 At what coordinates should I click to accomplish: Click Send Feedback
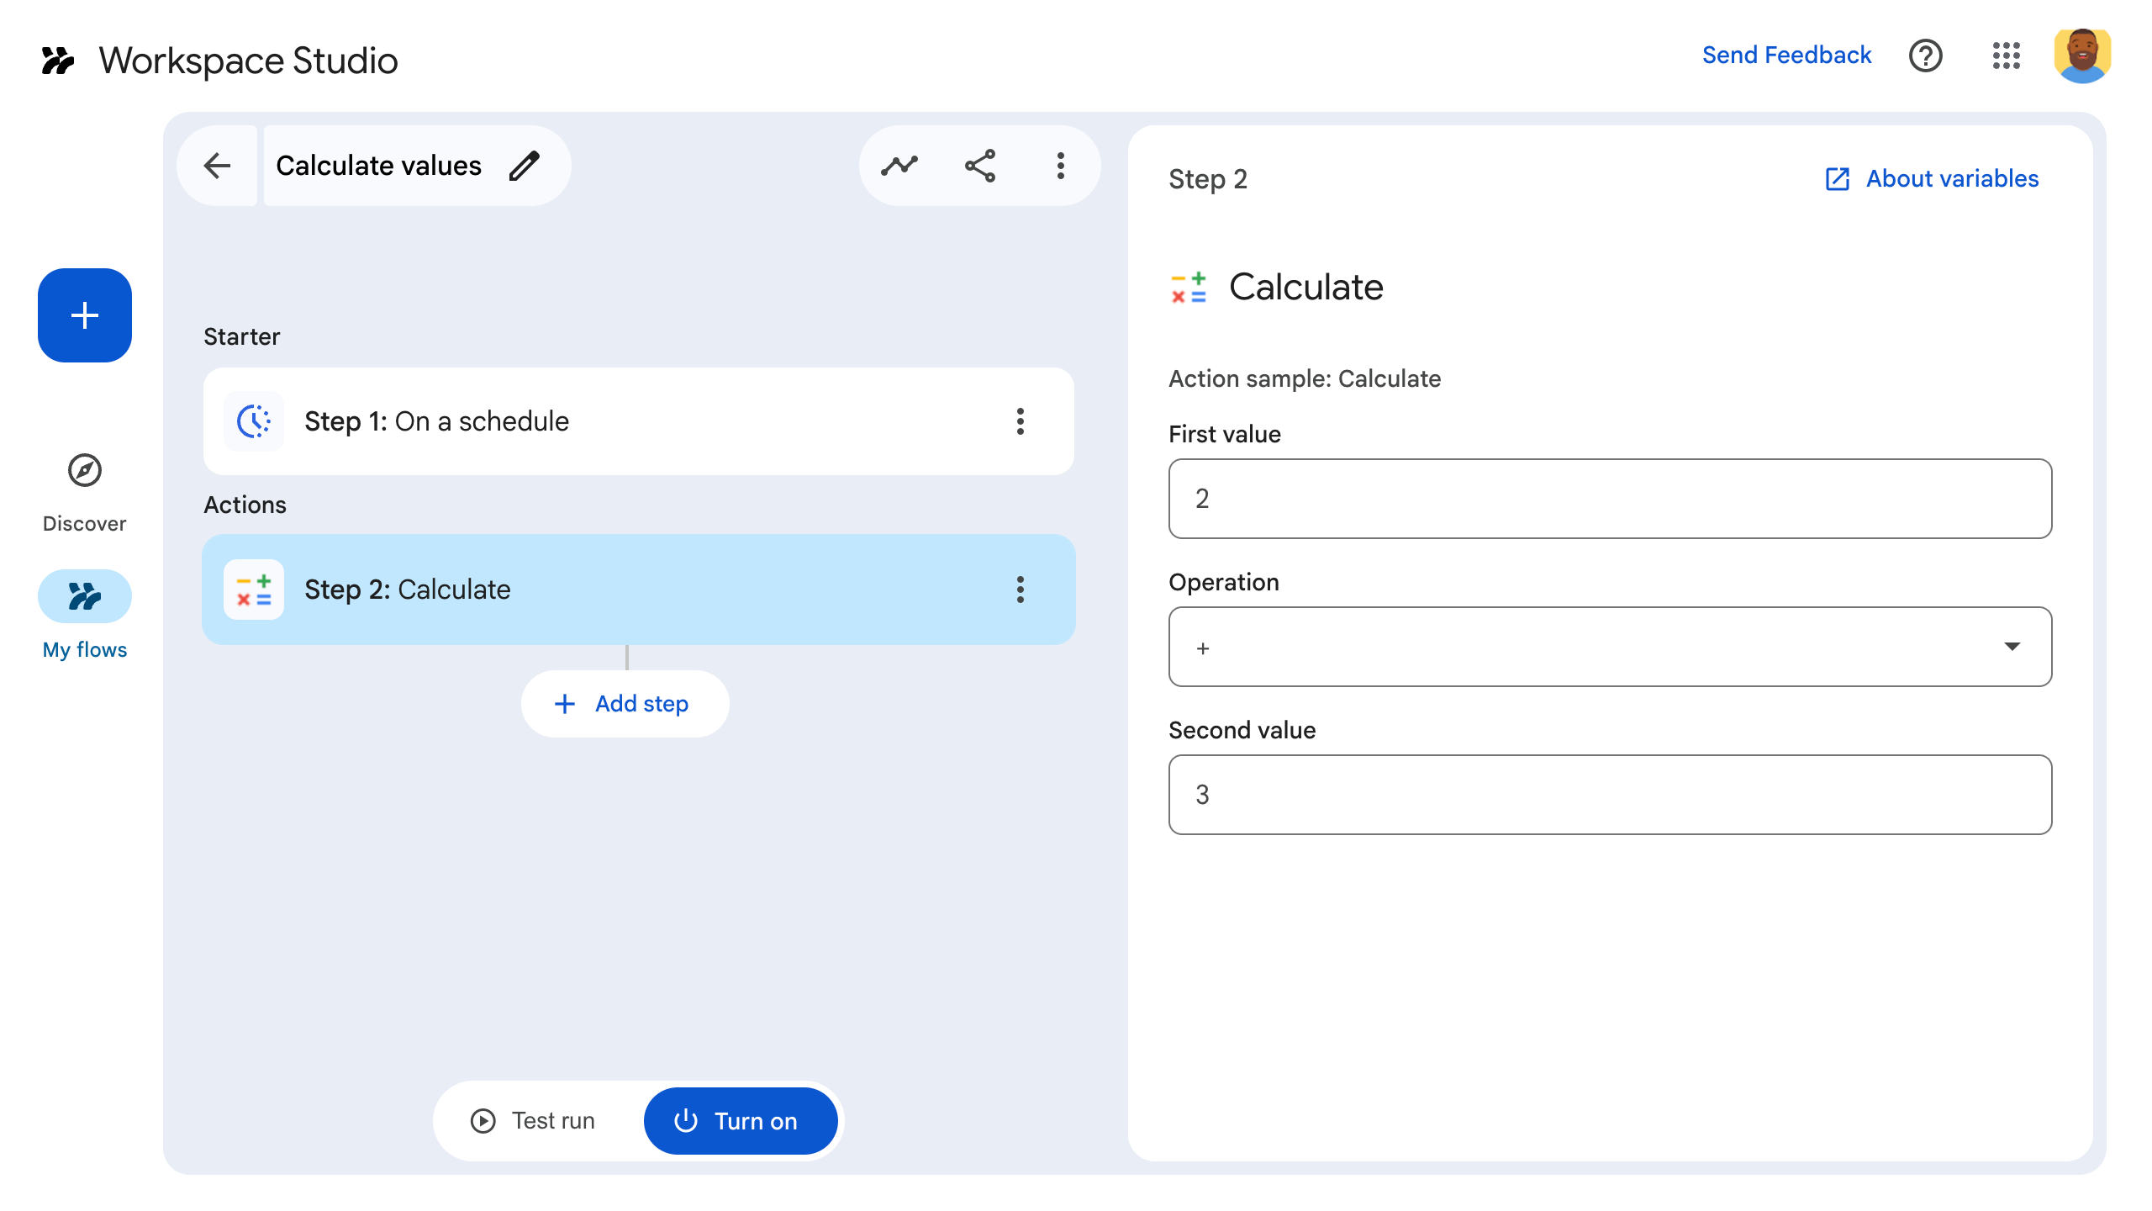click(1787, 55)
